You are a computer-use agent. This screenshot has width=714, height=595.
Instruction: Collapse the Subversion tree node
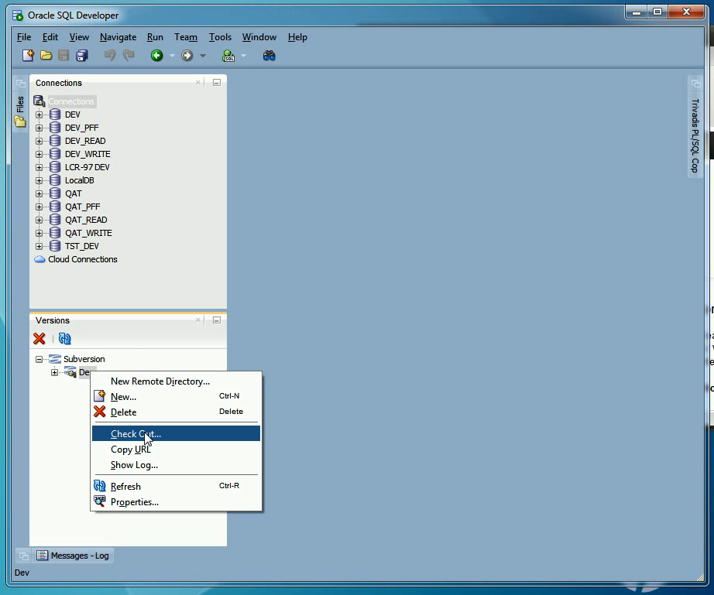[39, 359]
